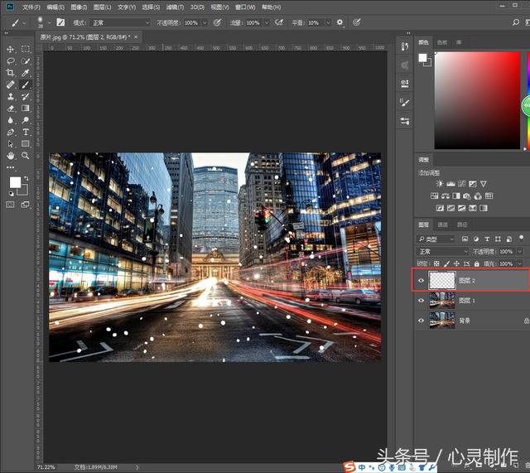
Task: Select the Lasso tool
Action: (x=11, y=61)
